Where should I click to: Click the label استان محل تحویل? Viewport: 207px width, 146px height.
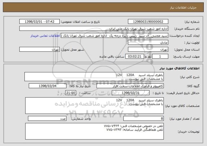[187, 50]
